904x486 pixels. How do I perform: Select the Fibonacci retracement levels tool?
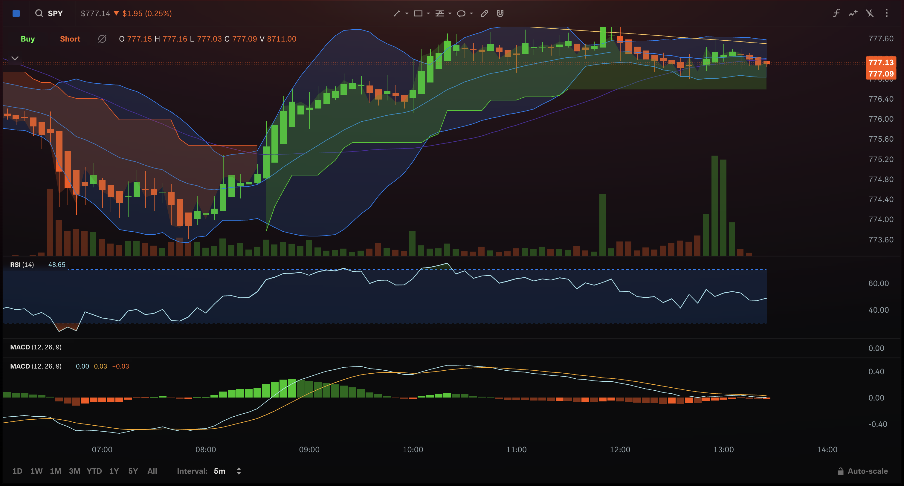(x=440, y=13)
